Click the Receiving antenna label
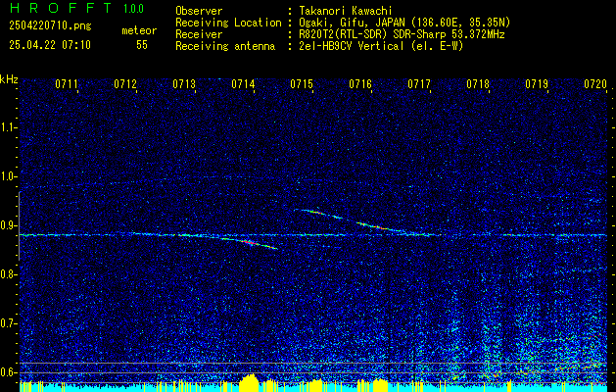This screenshot has width=616, height=392. point(225,46)
